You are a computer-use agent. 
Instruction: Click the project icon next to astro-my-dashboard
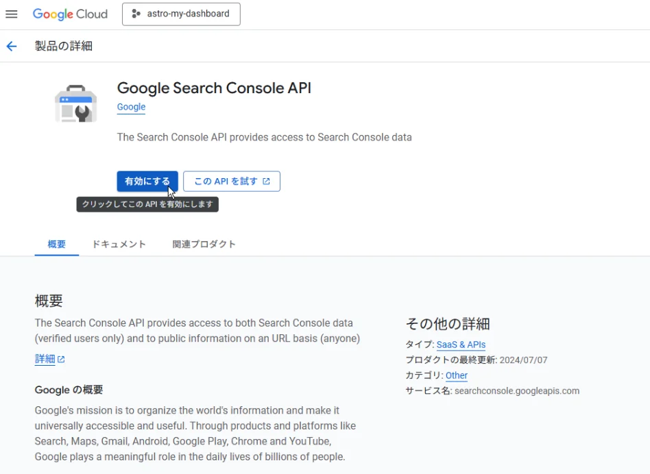pyautogui.click(x=136, y=14)
